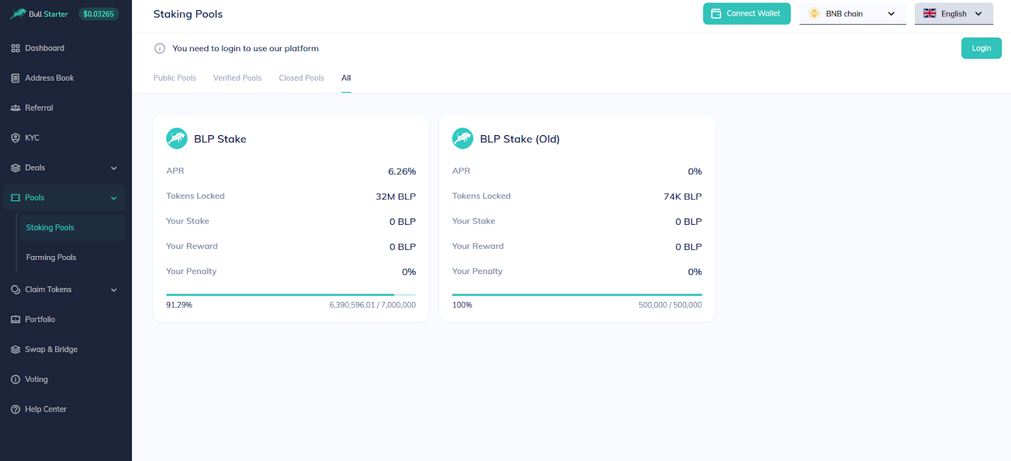Image resolution: width=1011 pixels, height=461 pixels.
Task: Click the info icon beside login notice
Action: (x=160, y=49)
